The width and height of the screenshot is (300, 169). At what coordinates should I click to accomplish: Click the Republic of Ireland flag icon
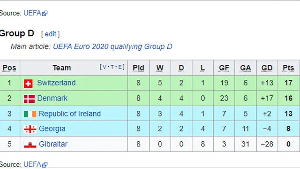(30, 114)
